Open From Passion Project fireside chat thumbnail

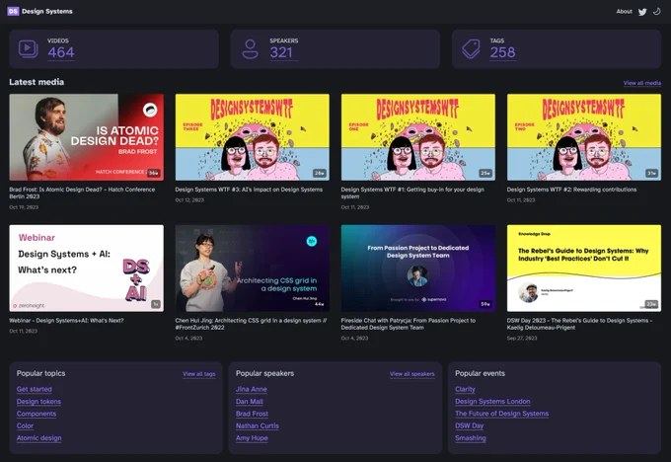click(418, 269)
